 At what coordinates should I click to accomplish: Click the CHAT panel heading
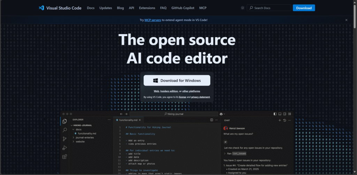(227, 120)
